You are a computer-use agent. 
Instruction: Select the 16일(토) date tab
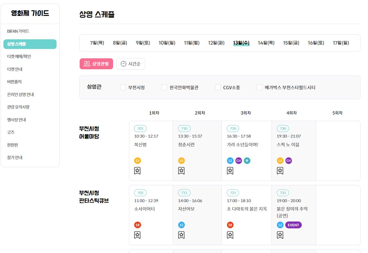316,43
